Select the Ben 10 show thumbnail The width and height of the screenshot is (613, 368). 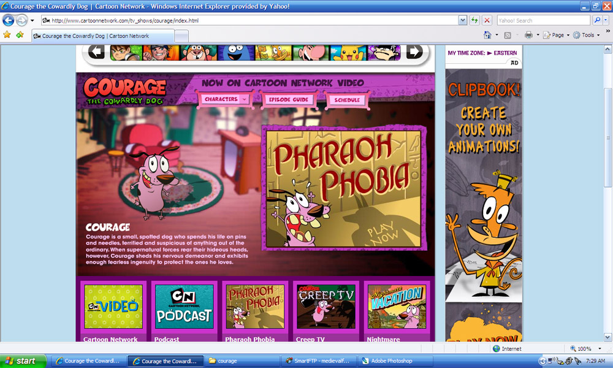(x=126, y=53)
